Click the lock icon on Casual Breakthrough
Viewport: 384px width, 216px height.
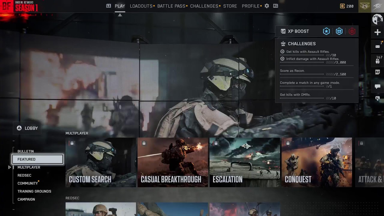pyautogui.click(x=144, y=143)
